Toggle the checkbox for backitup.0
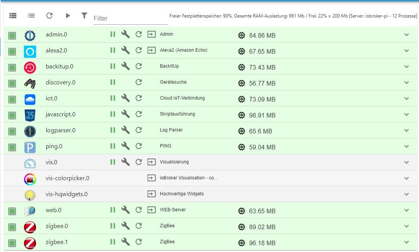The width and height of the screenshot is (419, 252). point(12,67)
